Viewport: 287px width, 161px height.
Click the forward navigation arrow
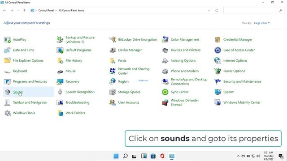tap(12, 11)
